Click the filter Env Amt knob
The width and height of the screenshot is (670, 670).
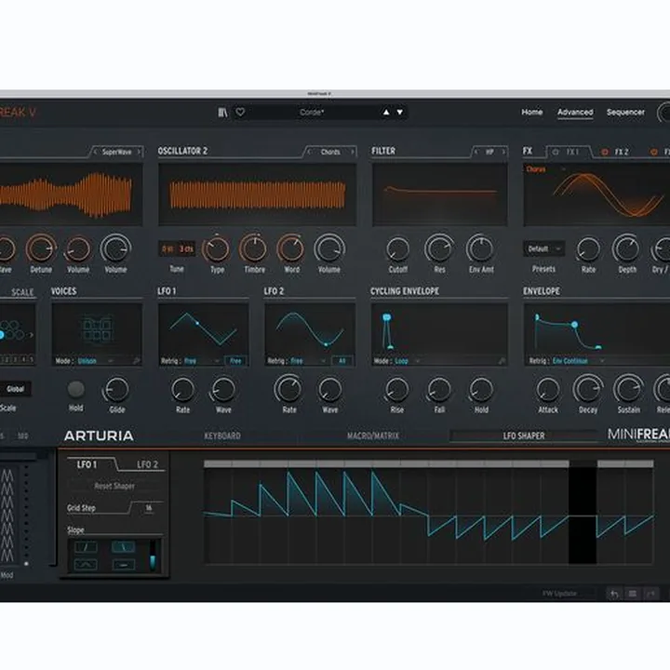(x=480, y=248)
